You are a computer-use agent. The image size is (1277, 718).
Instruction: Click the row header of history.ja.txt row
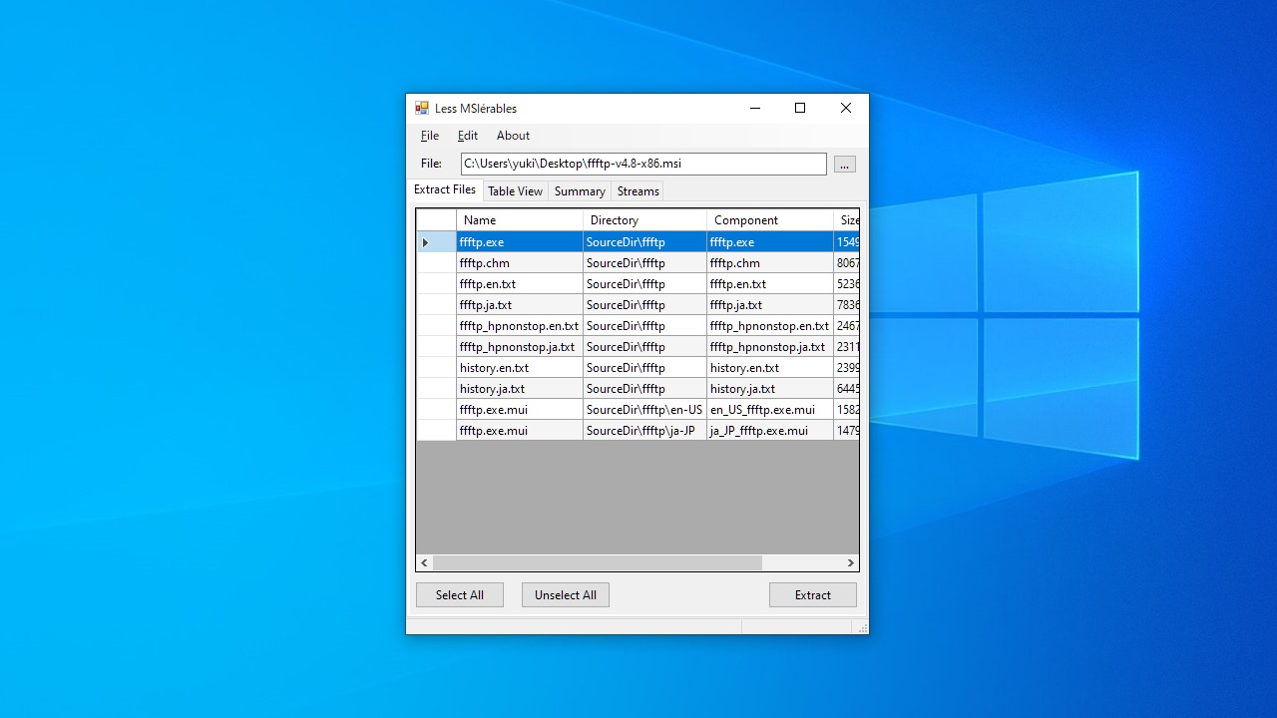point(436,389)
